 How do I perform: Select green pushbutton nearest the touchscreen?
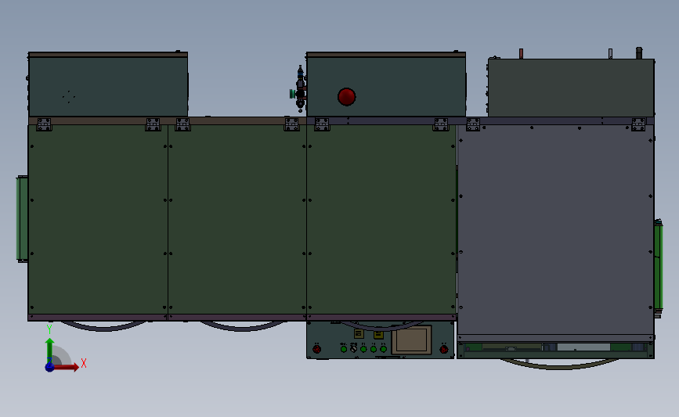(383, 349)
